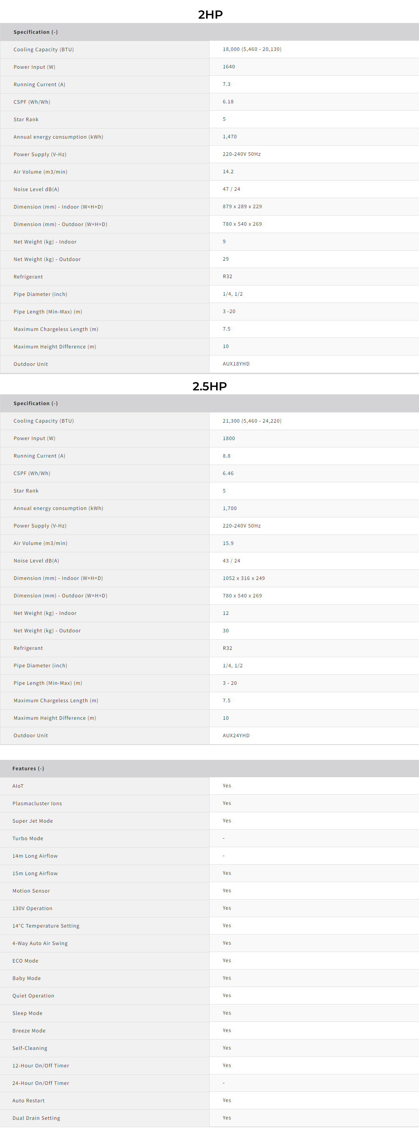Select the 6.18 CSPF value
Viewport: 419px width, 1135px height.
tap(228, 102)
